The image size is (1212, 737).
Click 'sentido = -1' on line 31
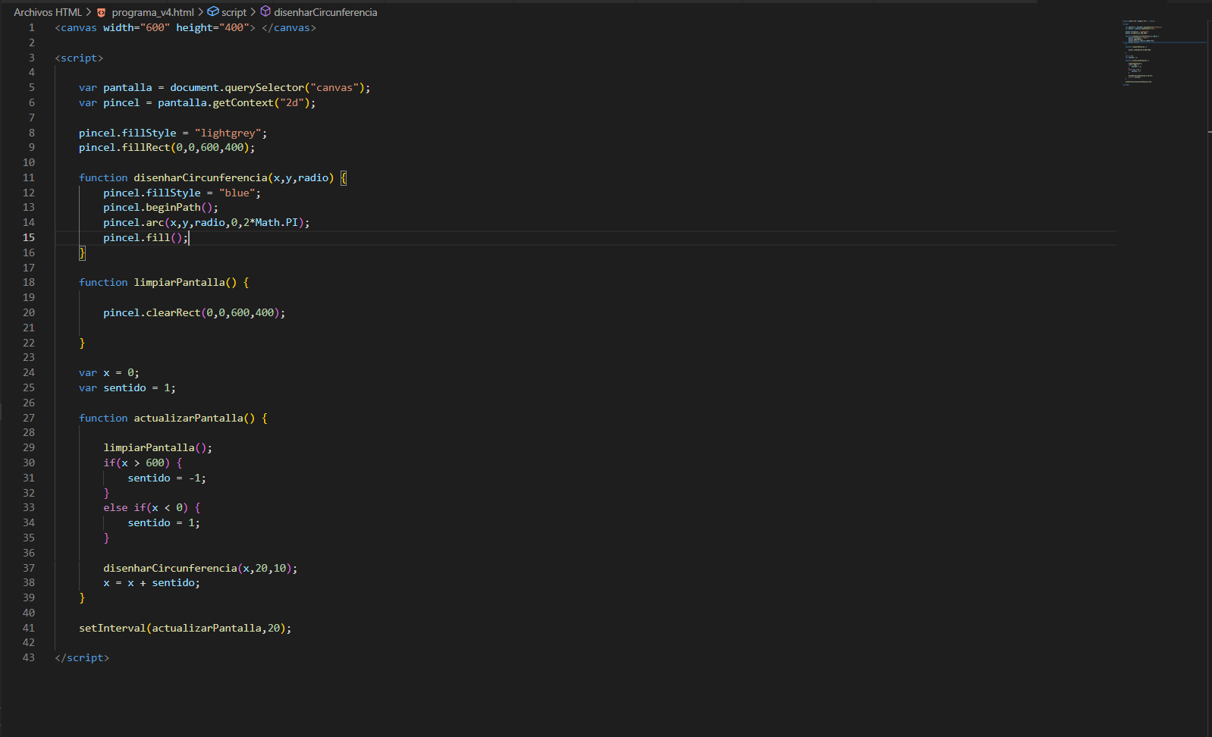tap(164, 478)
